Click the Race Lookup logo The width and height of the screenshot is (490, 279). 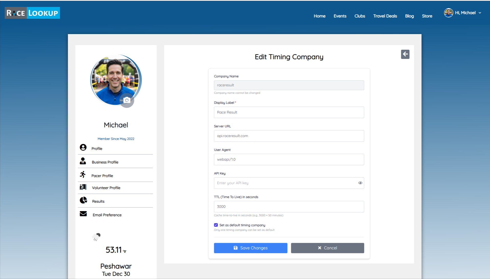pos(32,13)
